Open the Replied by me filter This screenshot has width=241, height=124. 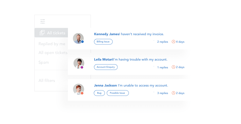tap(52, 44)
